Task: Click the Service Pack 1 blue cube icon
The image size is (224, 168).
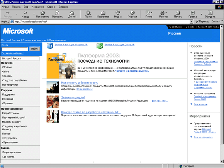Action: point(50,46)
